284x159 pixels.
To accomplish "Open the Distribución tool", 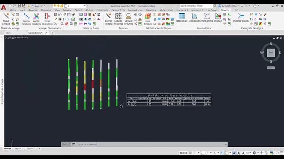I will [194, 18].
